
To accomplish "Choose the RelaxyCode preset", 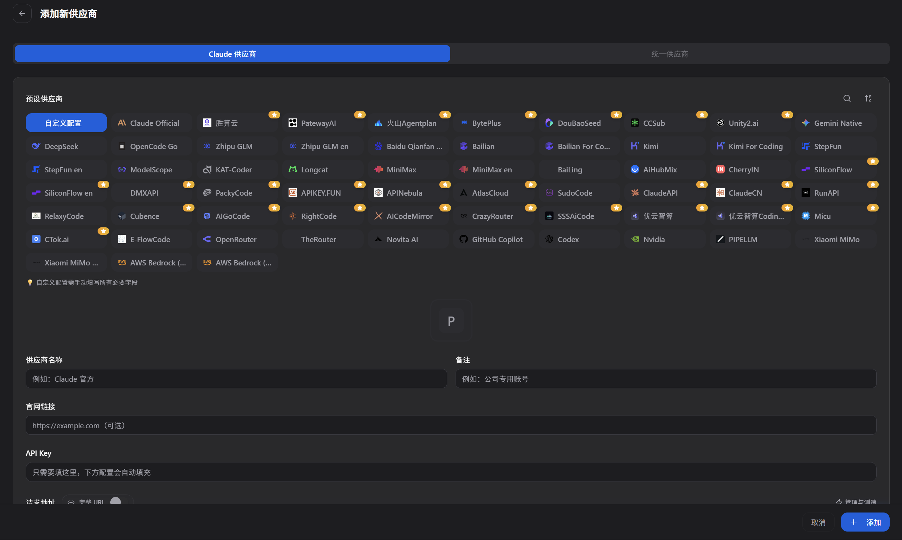I will click(66, 216).
